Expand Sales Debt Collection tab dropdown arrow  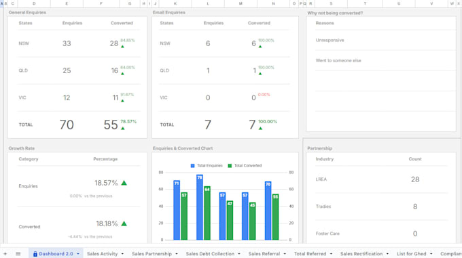click(x=239, y=254)
